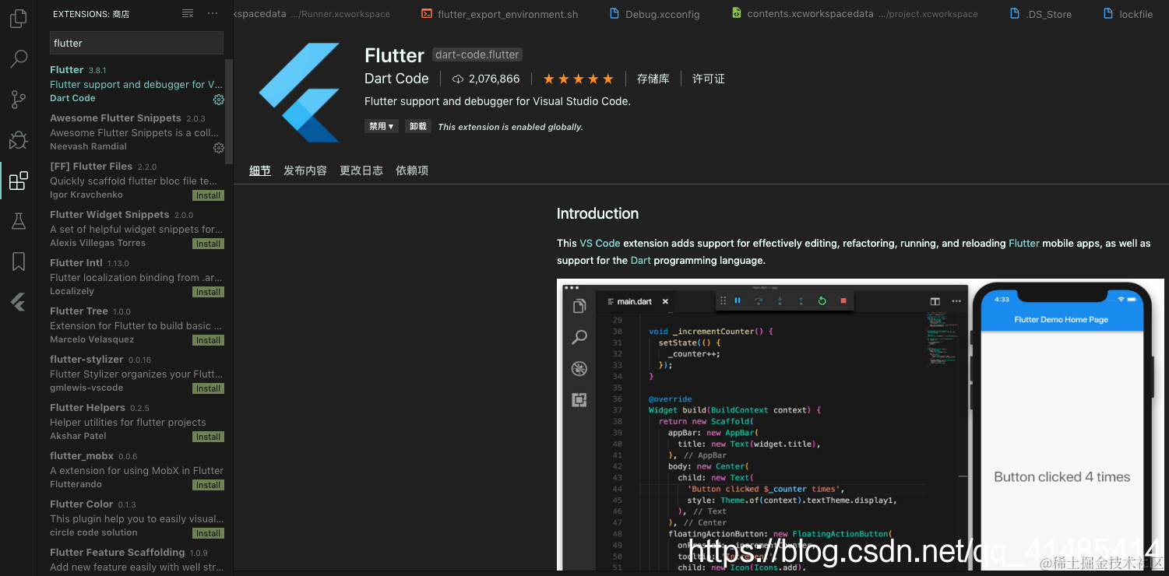Install Flutter Tree extension
This screenshot has width=1169, height=576.
[208, 340]
